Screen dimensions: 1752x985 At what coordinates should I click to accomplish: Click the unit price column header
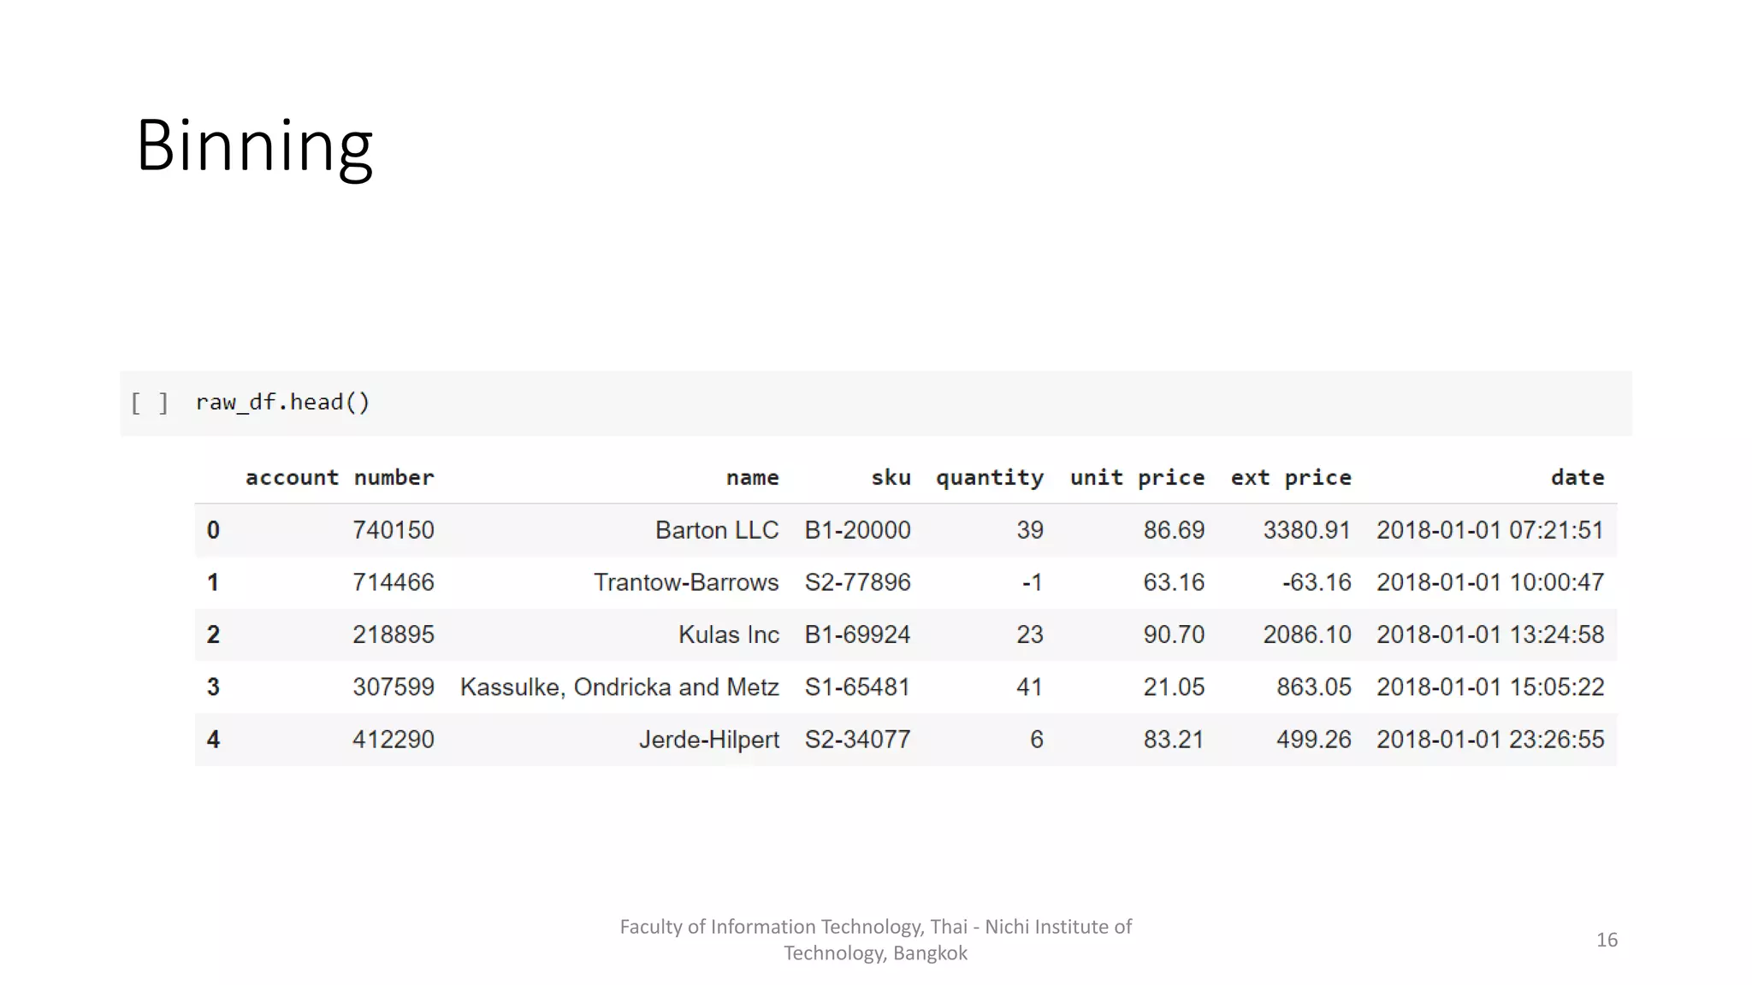click(1136, 477)
